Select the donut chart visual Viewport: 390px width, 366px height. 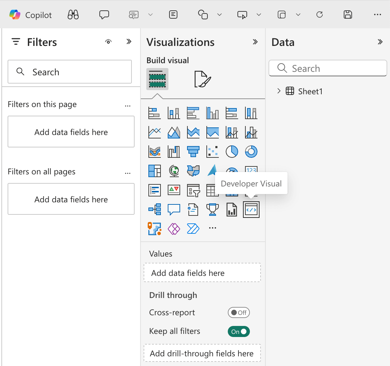point(251,151)
